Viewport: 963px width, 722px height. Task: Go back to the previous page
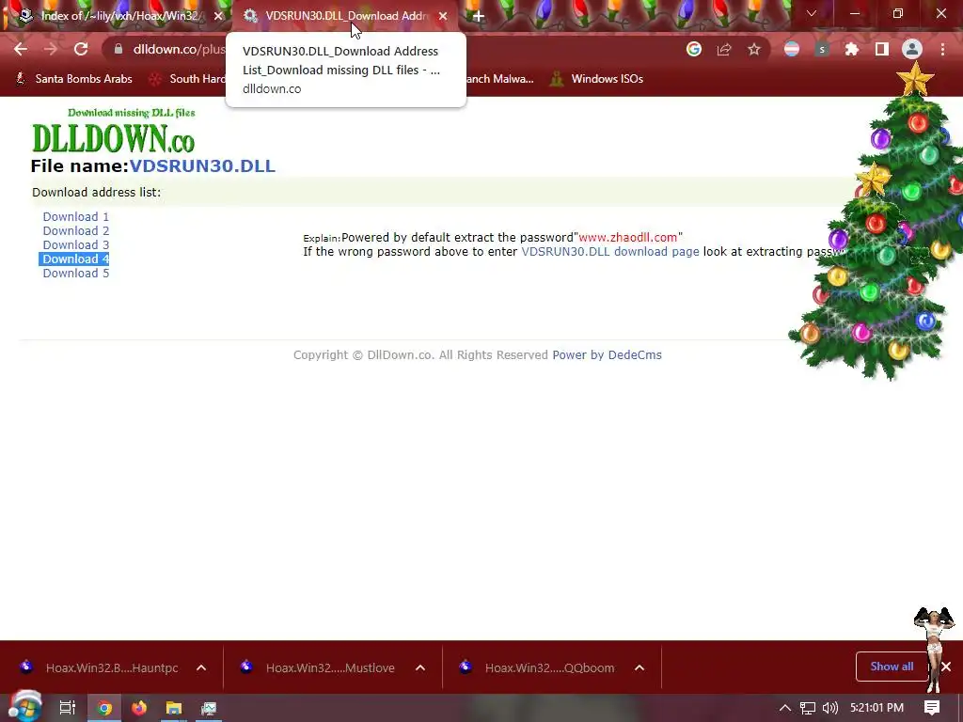tap(21, 49)
